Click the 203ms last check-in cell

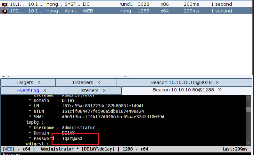pyautogui.click(x=192, y=4)
